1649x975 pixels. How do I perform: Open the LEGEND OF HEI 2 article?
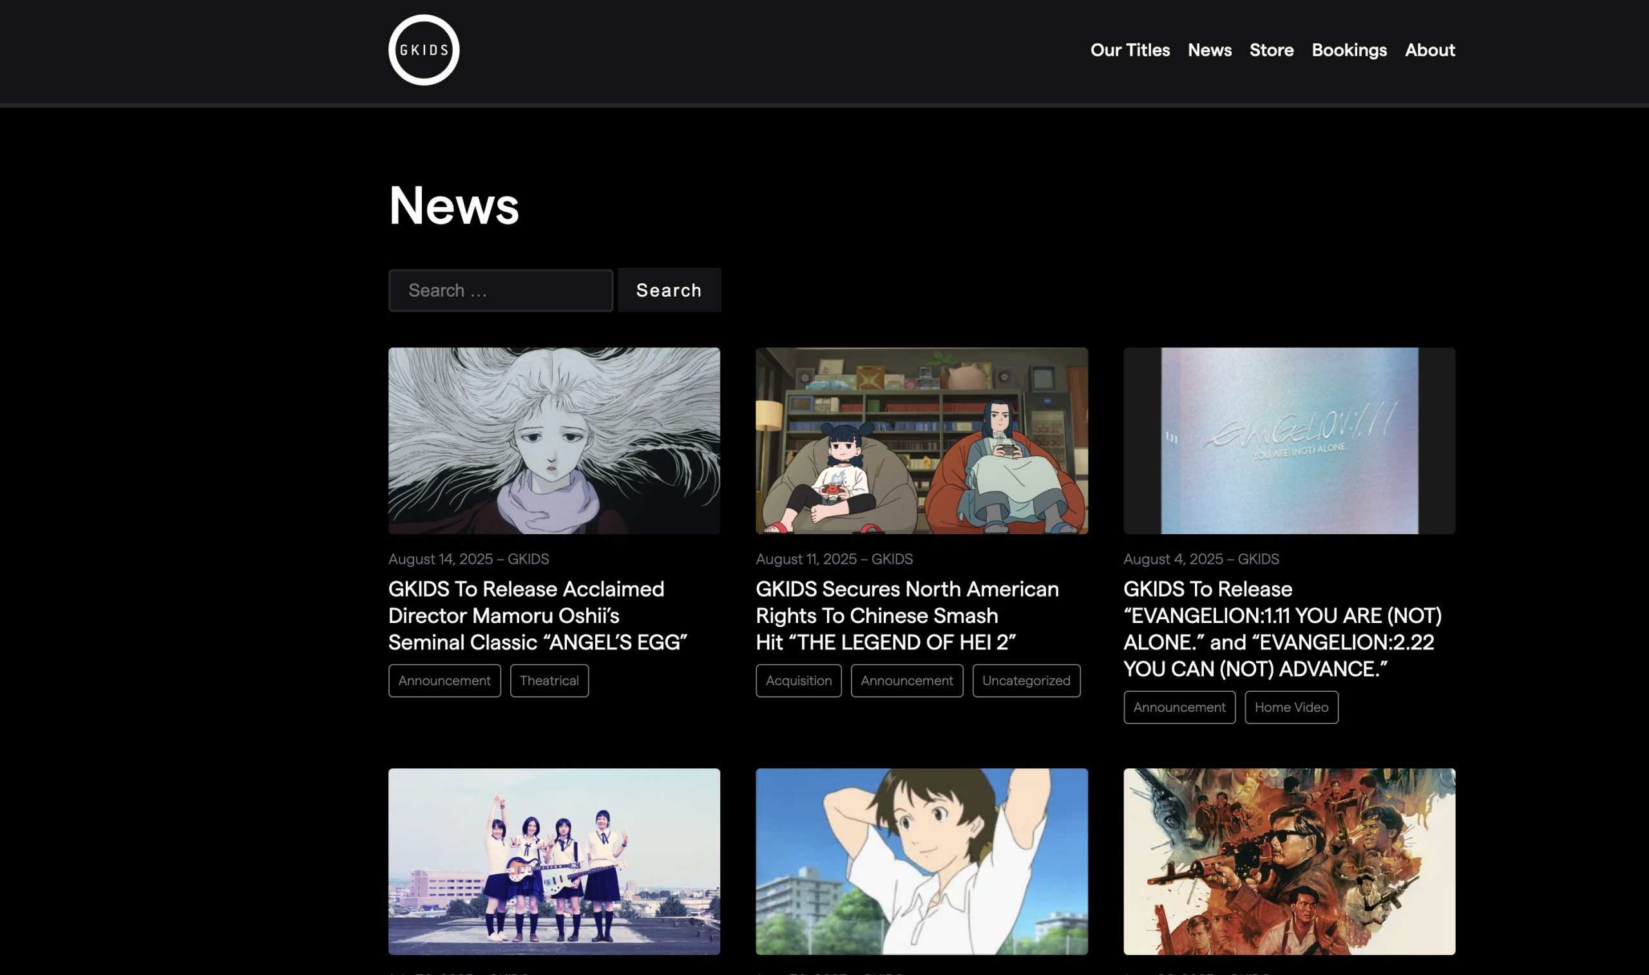click(x=908, y=616)
